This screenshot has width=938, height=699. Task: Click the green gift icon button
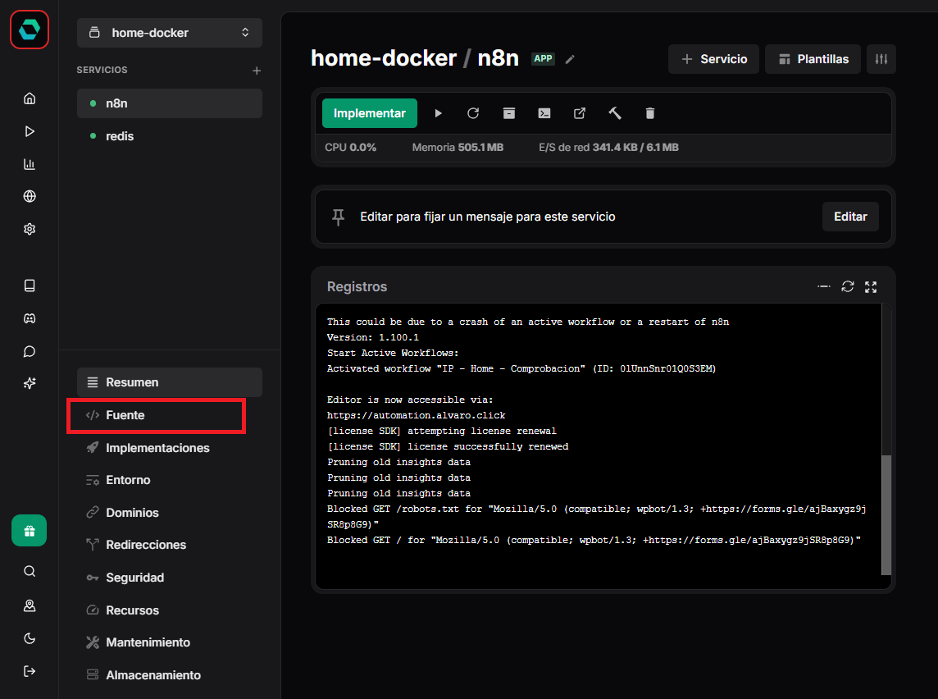30,531
